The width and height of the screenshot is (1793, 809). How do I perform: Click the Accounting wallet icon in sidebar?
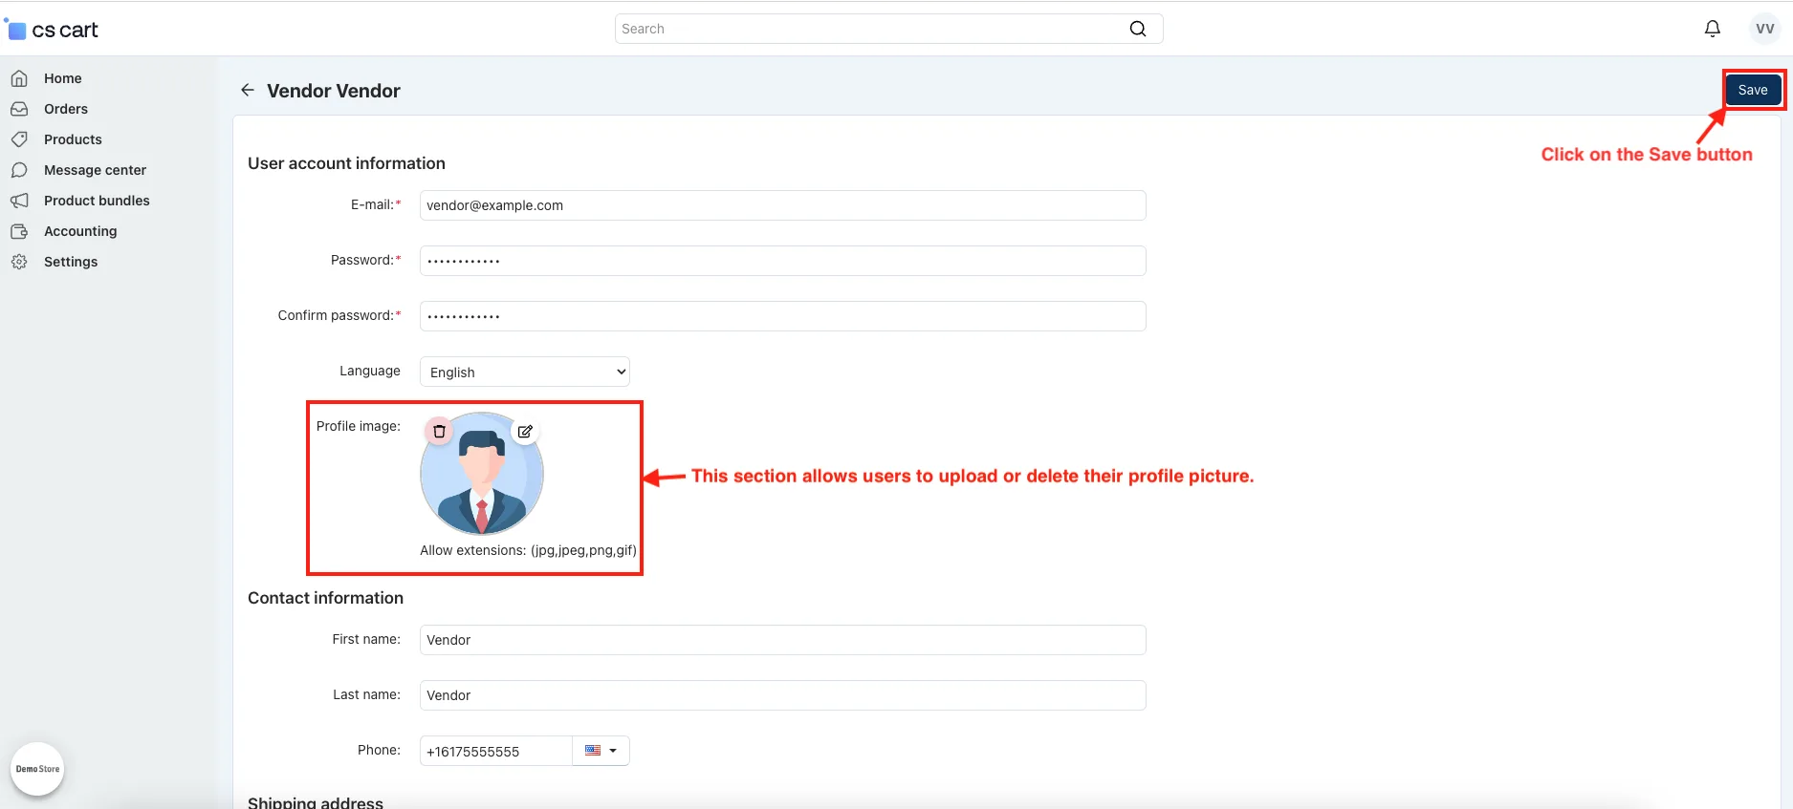(19, 231)
